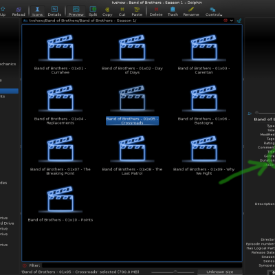This screenshot has width=275, height=275.
Task: Toggle file Preview in toolbar
Action: pos(76,12)
